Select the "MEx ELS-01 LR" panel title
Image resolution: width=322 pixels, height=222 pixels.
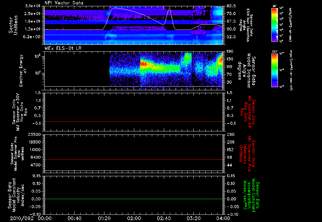point(63,48)
